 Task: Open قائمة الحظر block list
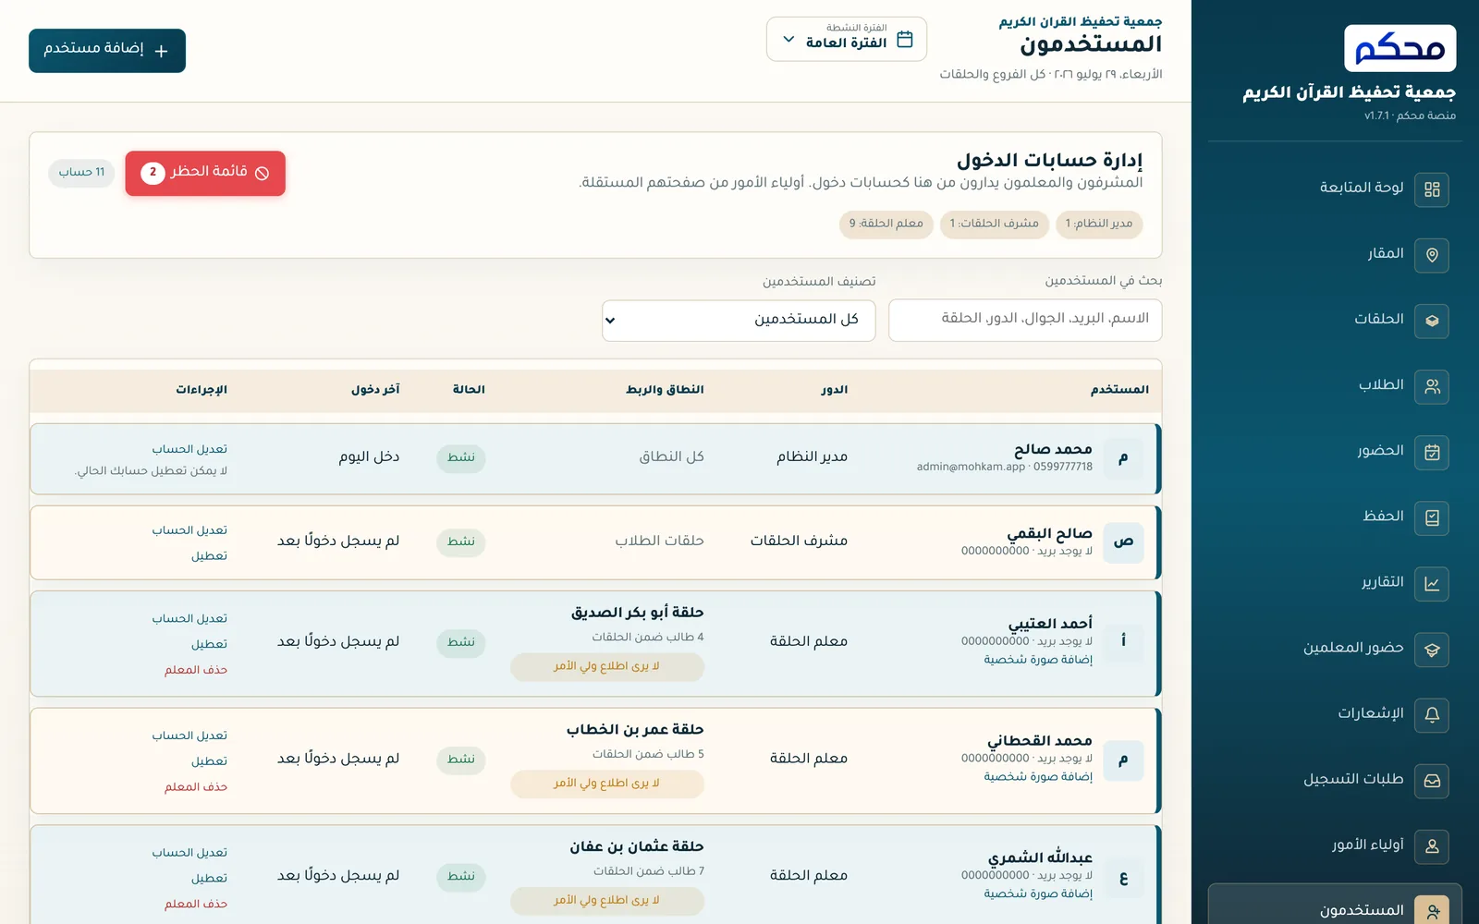pos(205,173)
